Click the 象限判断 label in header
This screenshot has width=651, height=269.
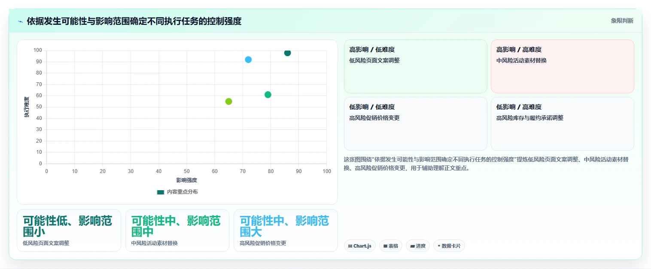coord(622,21)
